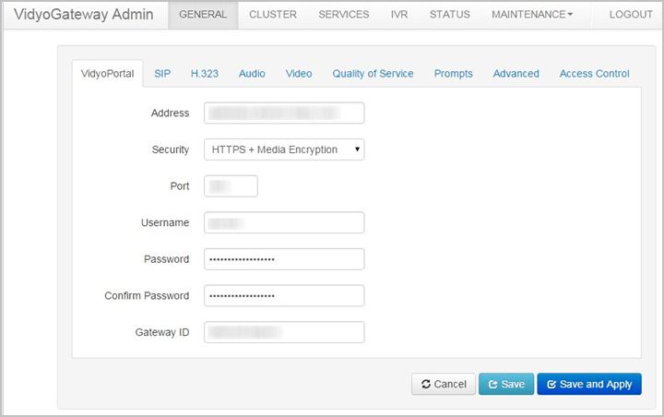Open the Access Control tab
The height and width of the screenshot is (417, 664).
click(595, 74)
